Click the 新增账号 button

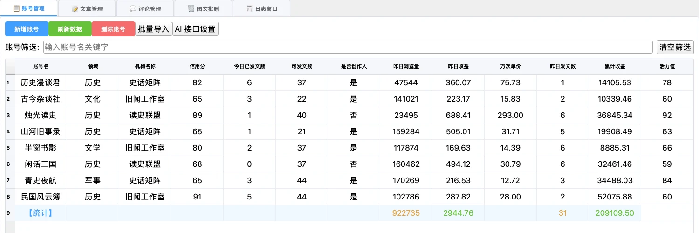[x=27, y=29]
